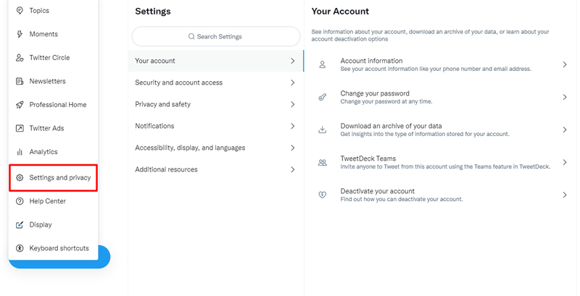This screenshot has width=580, height=296.
Task: Click the Display edit icon
Action: click(x=20, y=225)
